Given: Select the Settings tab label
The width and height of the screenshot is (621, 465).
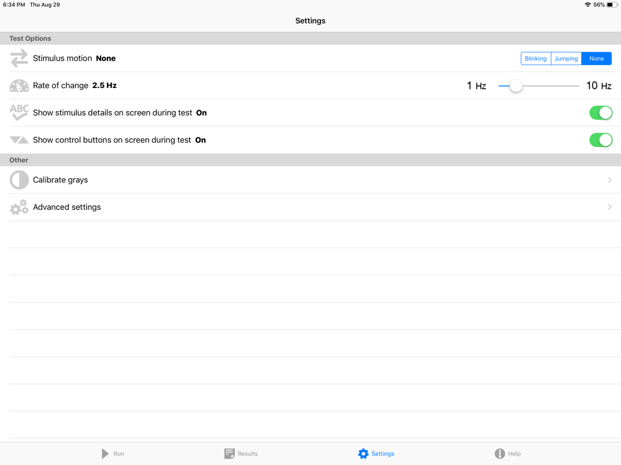Looking at the screenshot, I should point(383,454).
